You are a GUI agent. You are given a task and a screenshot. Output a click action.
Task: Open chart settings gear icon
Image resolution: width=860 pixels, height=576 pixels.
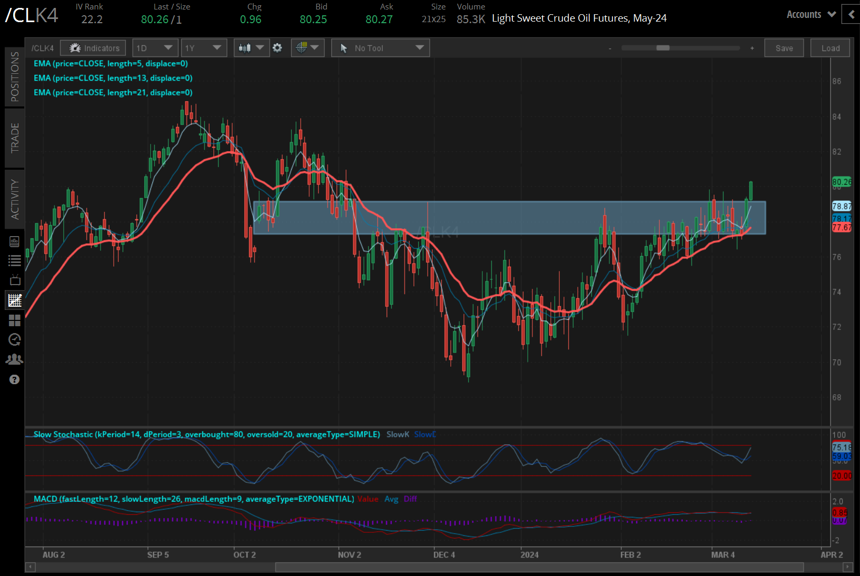coord(278,48)
